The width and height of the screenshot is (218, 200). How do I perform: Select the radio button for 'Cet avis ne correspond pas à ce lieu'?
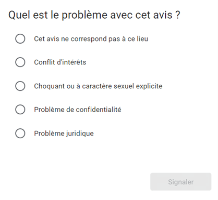tap(20, 38)
